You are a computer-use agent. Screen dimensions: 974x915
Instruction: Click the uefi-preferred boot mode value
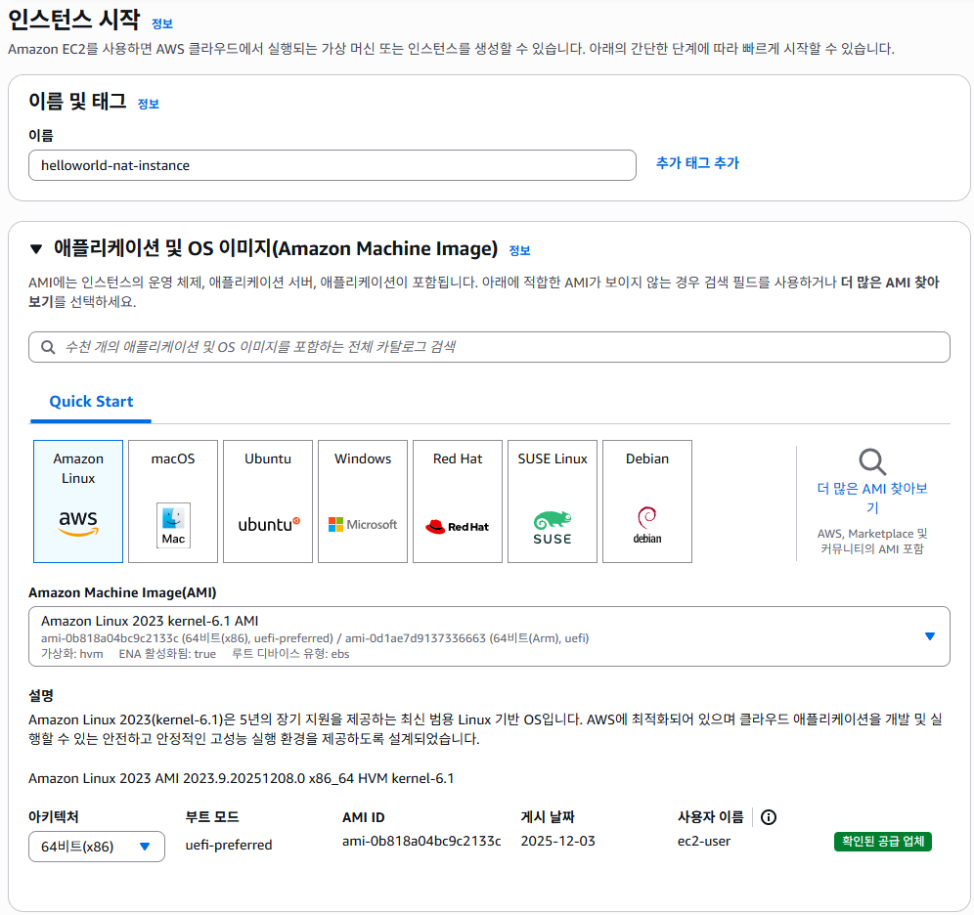(x=229, y=845)
